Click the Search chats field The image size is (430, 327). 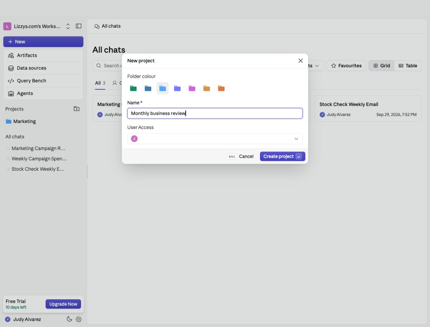click(108, 66)
